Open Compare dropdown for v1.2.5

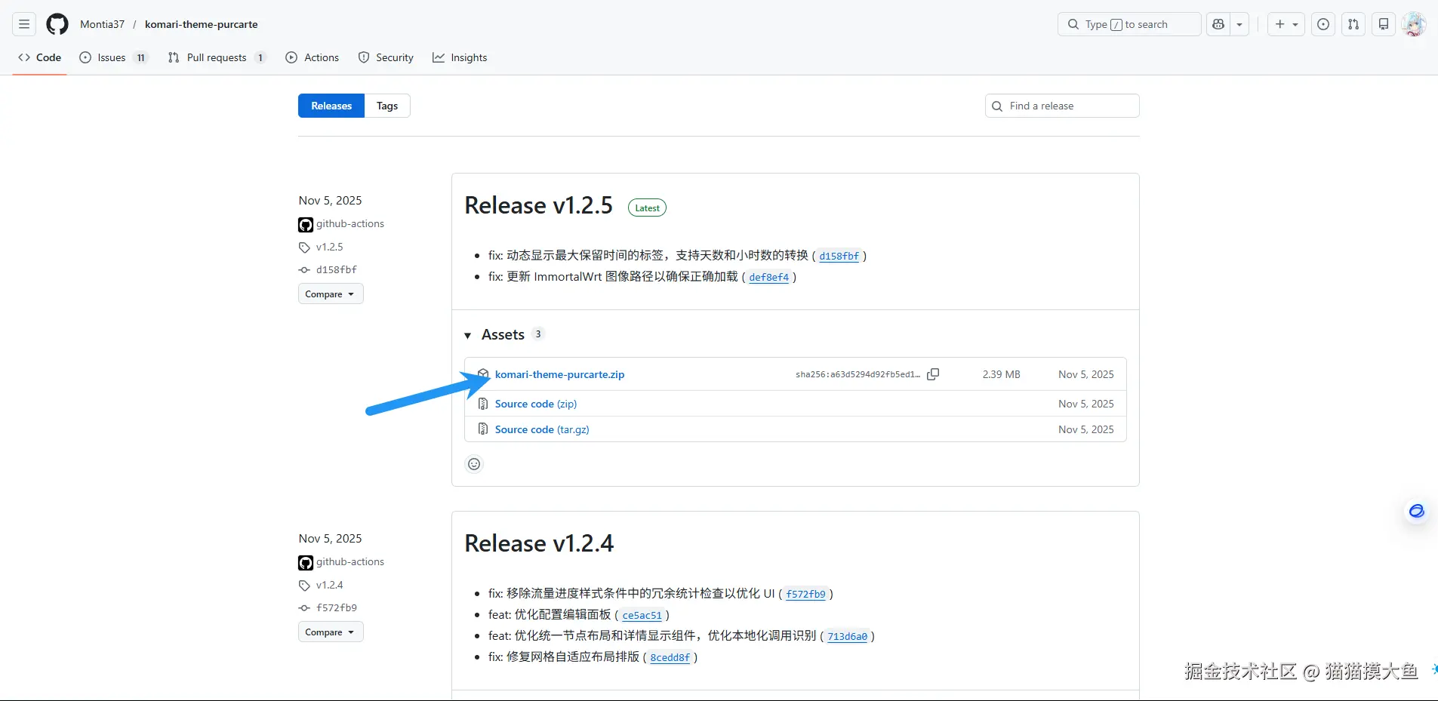click(331, 294)
